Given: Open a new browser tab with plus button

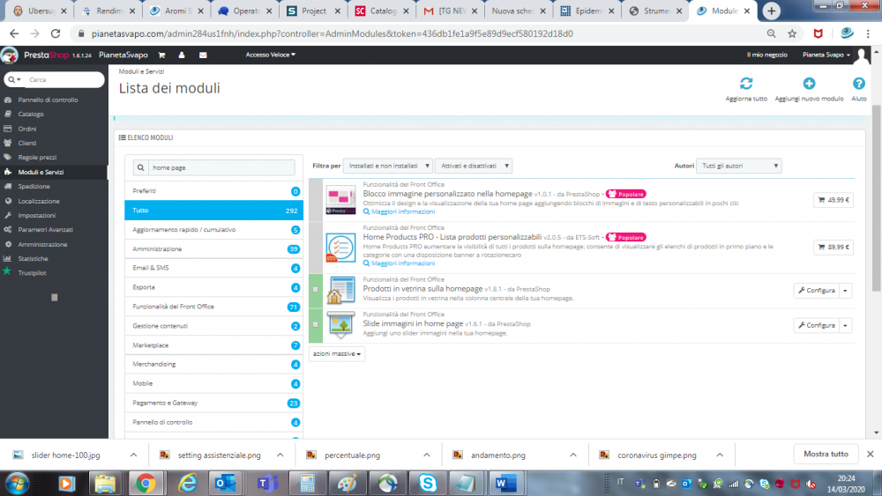Looking at the screenshot, I should (x=771, y=11).
